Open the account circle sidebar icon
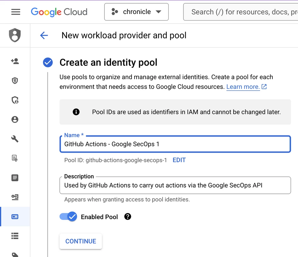Image resolution: width=298 pixels, height=257 pixels. 15,120
